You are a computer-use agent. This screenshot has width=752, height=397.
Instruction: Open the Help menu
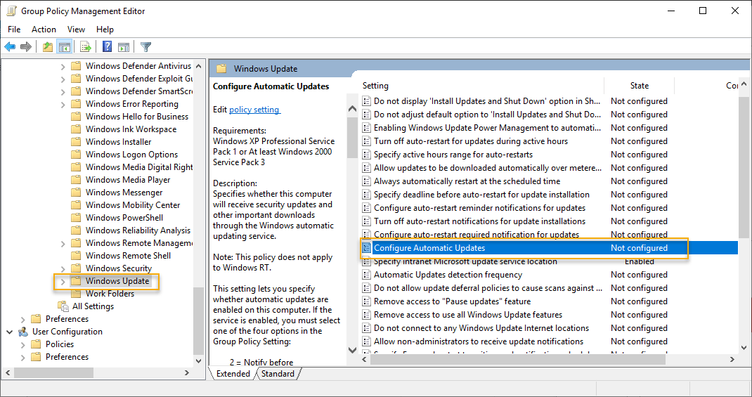click(105, 30)
